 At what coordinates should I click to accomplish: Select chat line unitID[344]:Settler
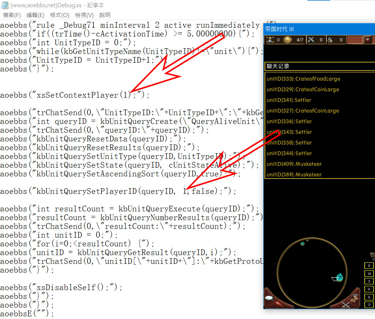(289, 153)
